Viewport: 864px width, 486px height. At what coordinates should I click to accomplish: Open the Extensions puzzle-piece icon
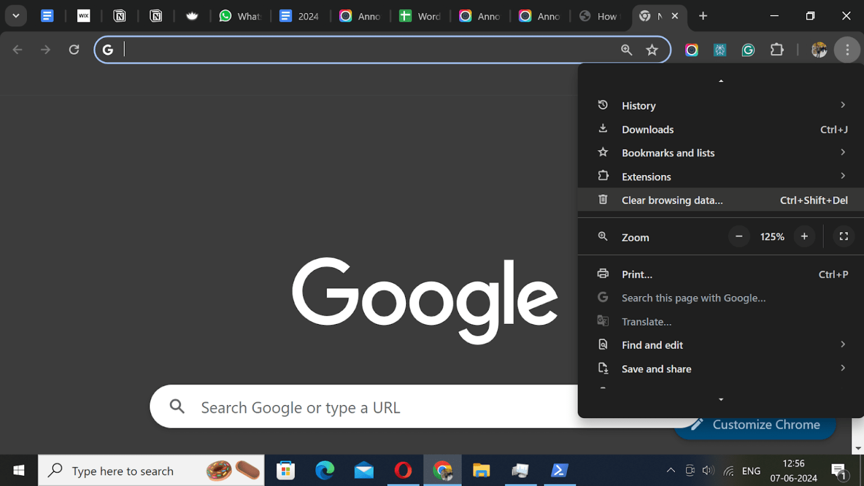777,49
